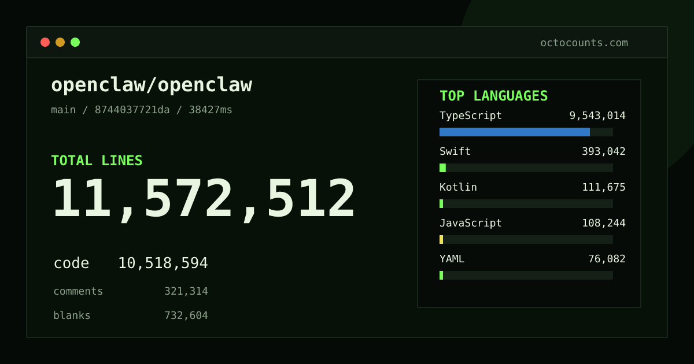Image resolution: width=694 pixels, height=364 pixels.
Task: Click the yellow JavaScript progress bar
Action: coord(441,239)
